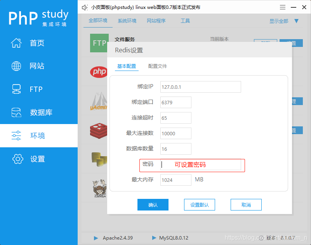Image resolution: width=311 pixels, height=245 pixels.
Task: Click the red php logo icon
Action: pyautogui.click(x=99, y=72)
